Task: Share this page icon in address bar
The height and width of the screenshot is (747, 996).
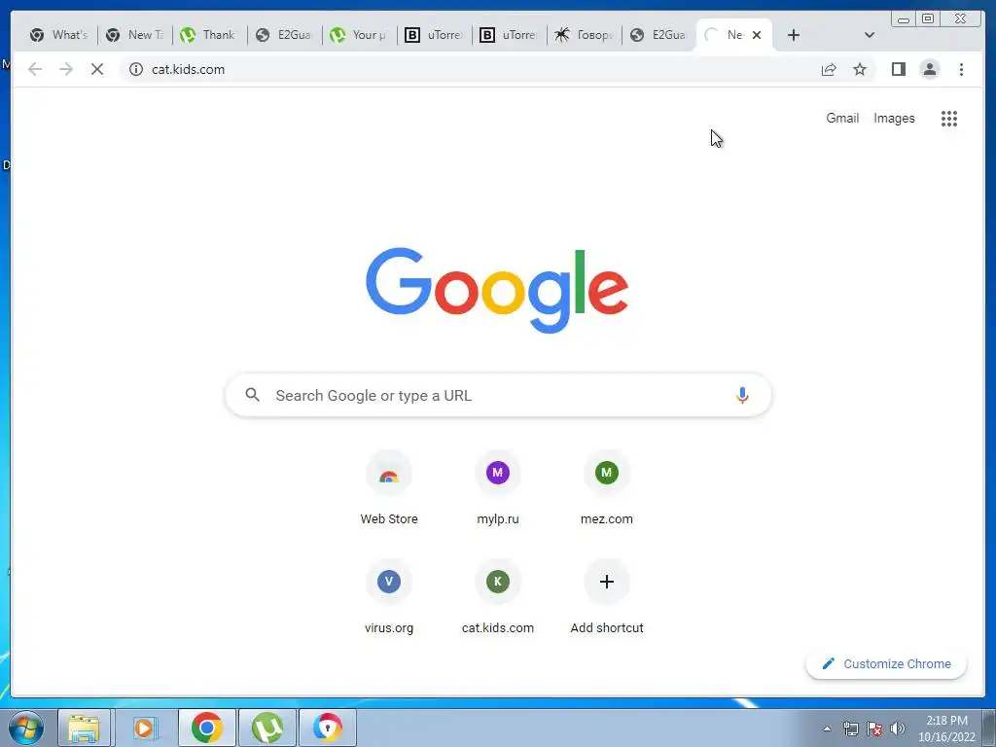Action: coord(829,69)
